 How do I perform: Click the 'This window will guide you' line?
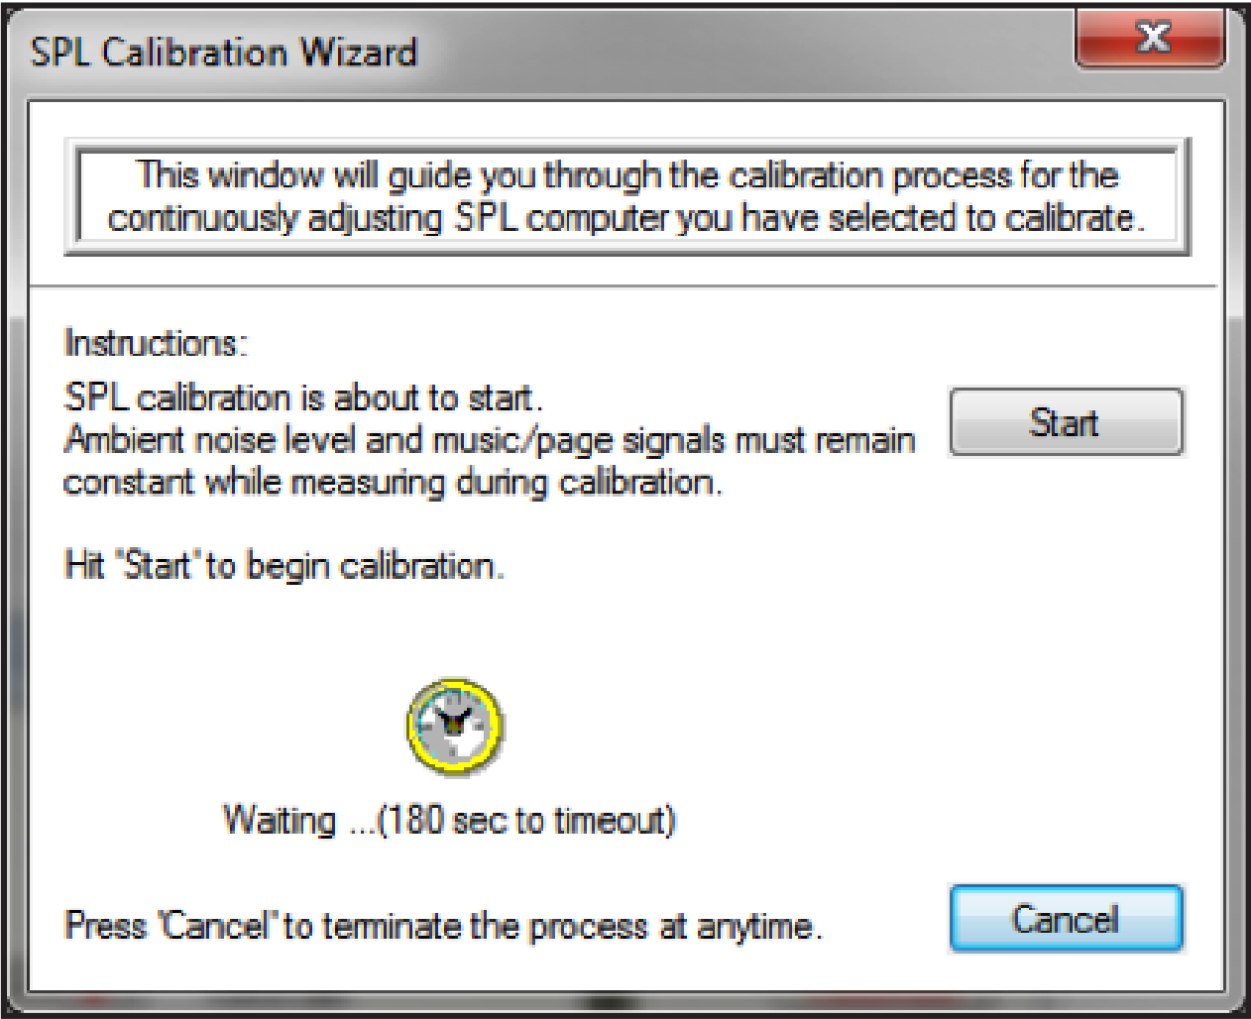(626, 175)
